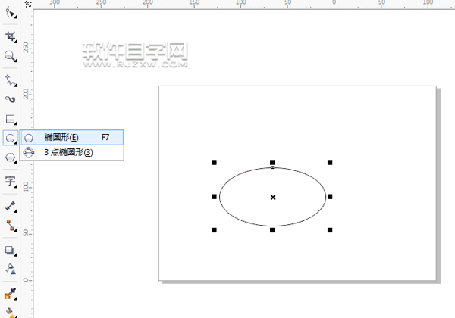This screenshot has width=455, height=318.
Task: Select the Transparency tool with the glass icon
Action: point(11,269)
